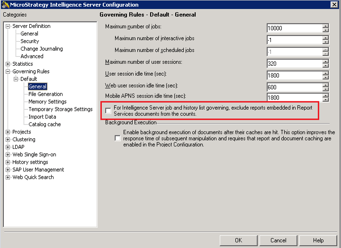
Task: Open Memory Settings category
Action: click(47, 102)
